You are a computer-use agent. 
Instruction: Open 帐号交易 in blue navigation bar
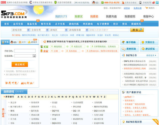point(46,24)
